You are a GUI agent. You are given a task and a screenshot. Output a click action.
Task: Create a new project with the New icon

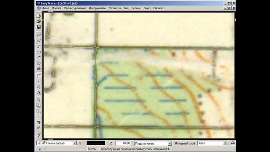(39, 16)
